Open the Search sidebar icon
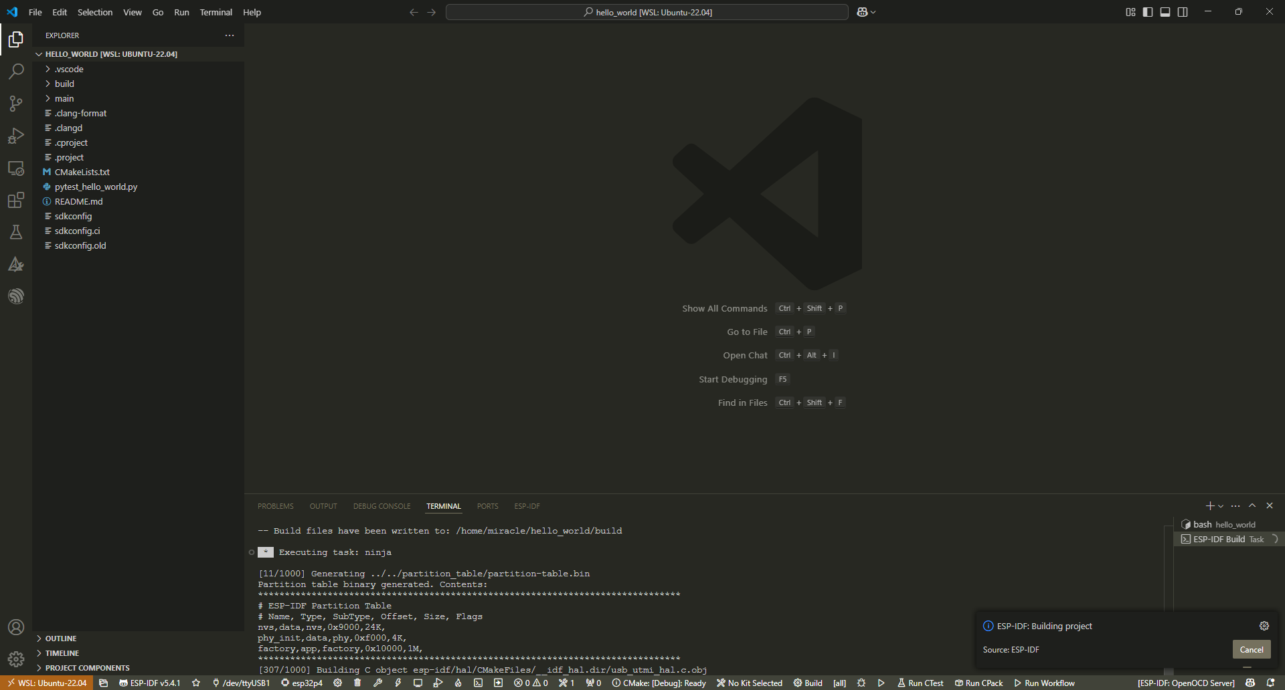 [16, 72]
